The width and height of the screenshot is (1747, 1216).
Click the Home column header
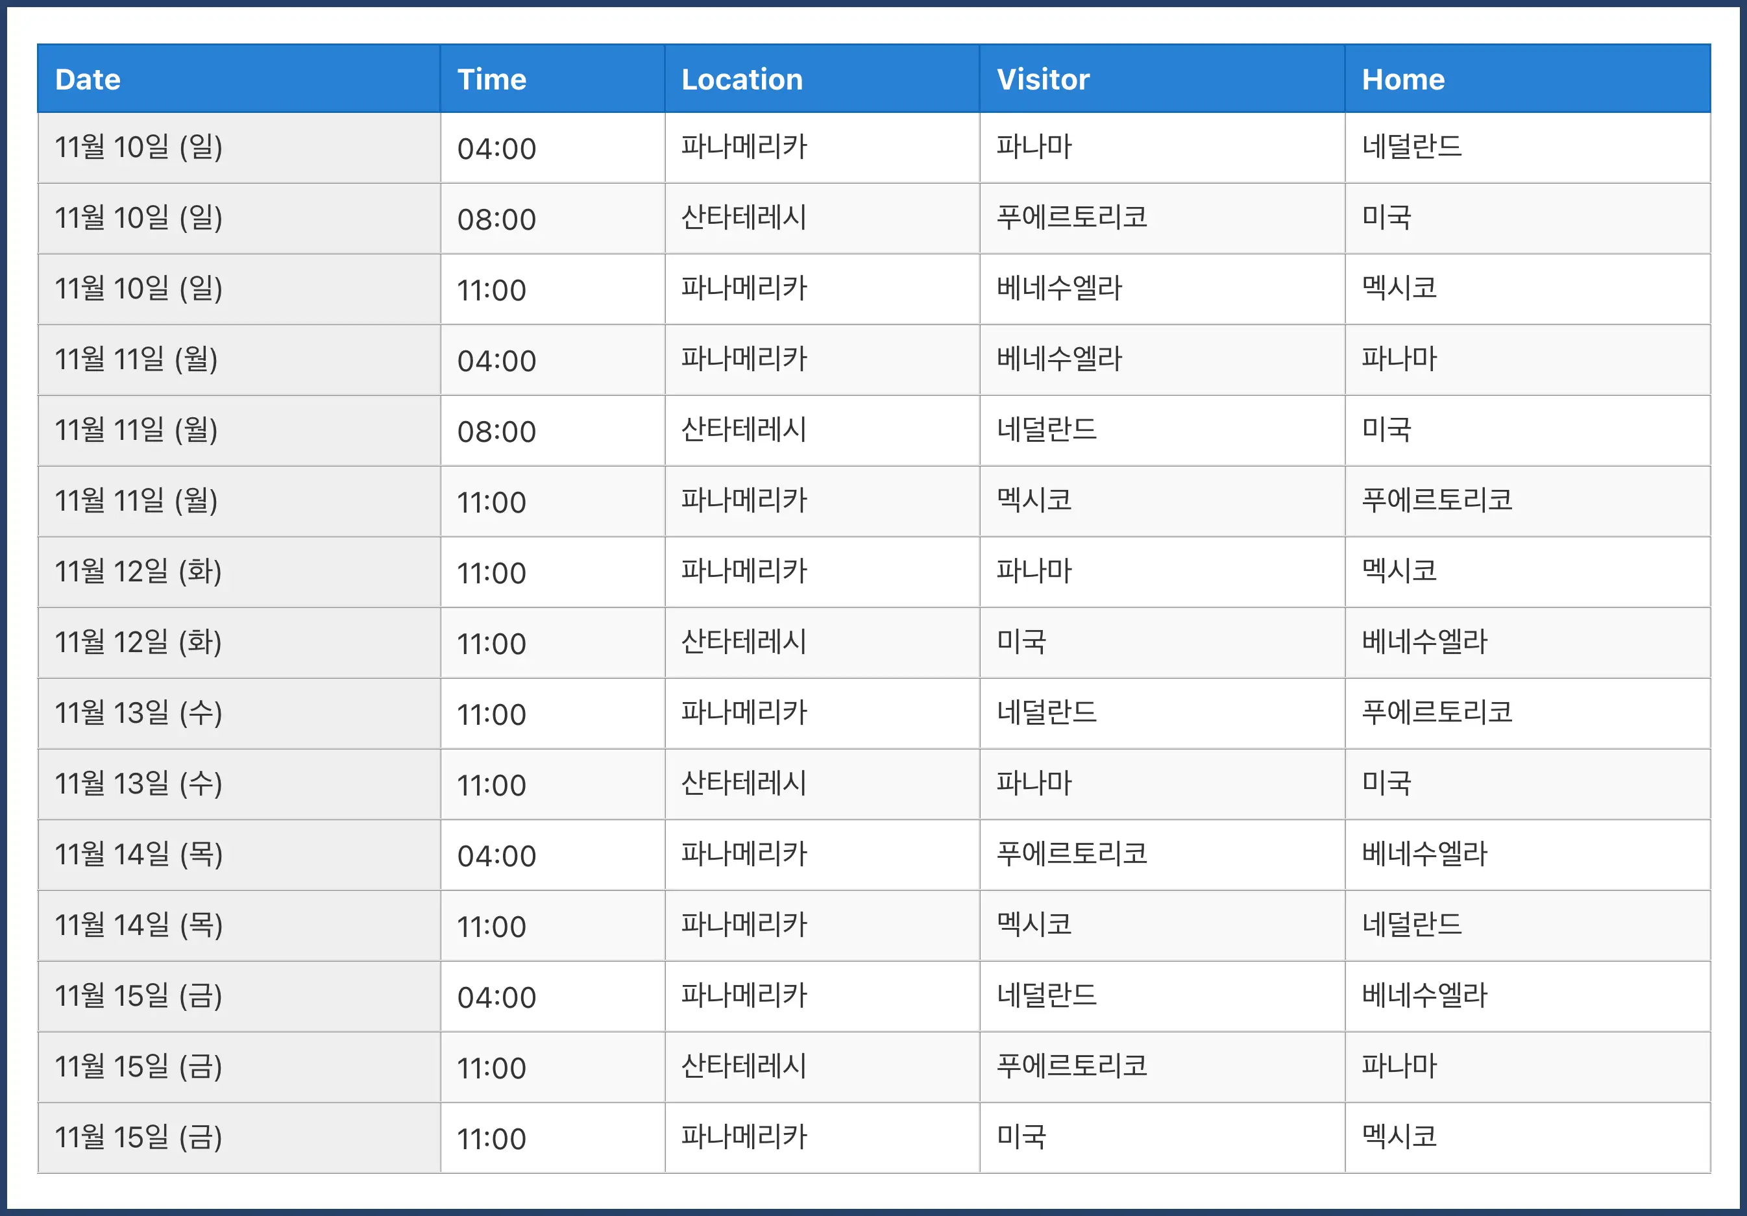click(x=1403, y=79)
